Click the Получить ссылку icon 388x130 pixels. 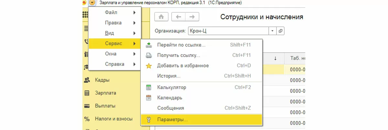coord(149,55)
